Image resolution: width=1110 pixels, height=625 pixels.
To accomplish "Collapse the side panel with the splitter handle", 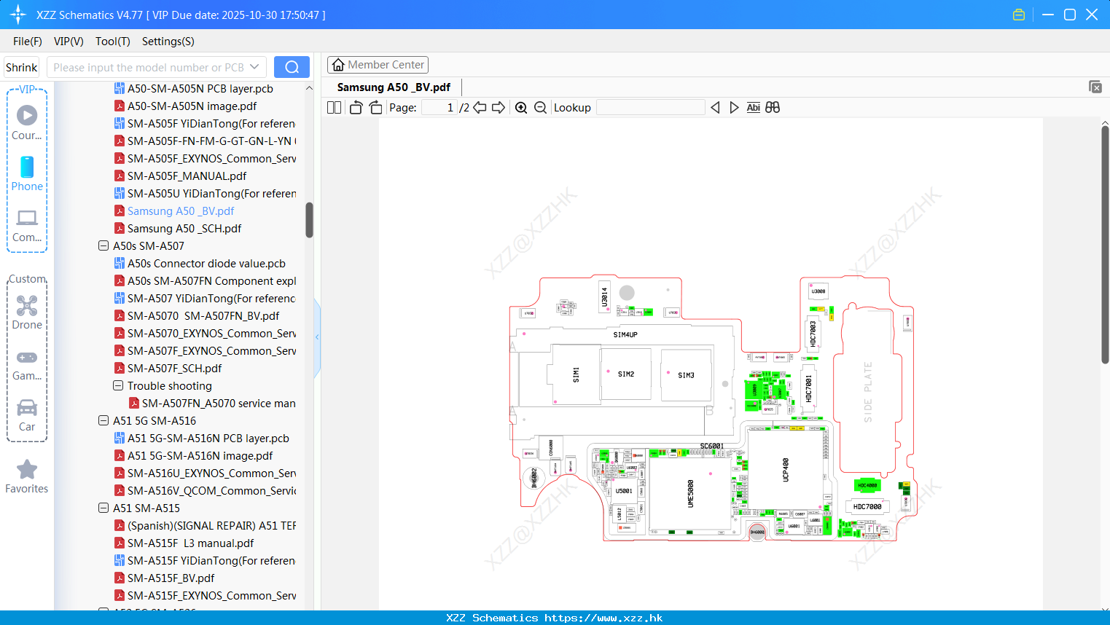I will coord(317,337).
